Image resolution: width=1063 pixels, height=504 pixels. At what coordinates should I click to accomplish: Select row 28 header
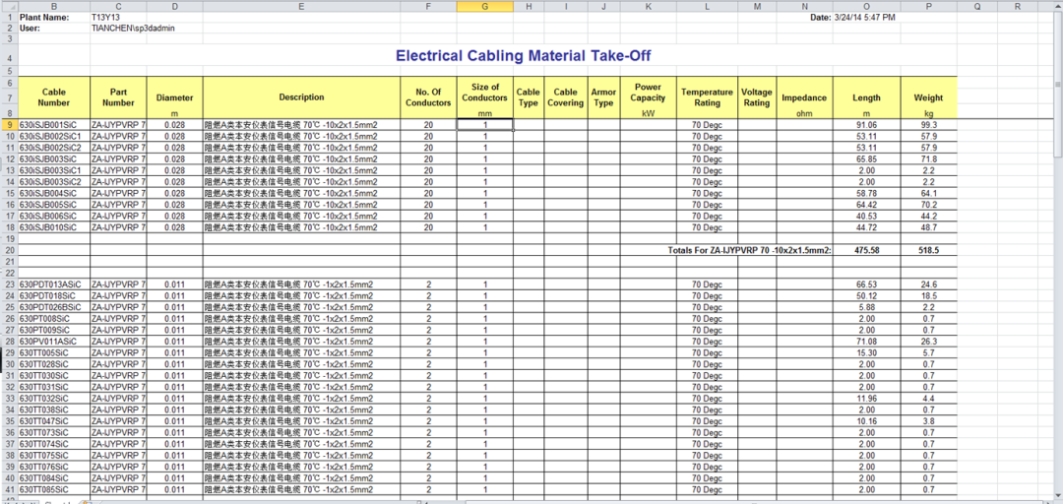coord(9,342)
